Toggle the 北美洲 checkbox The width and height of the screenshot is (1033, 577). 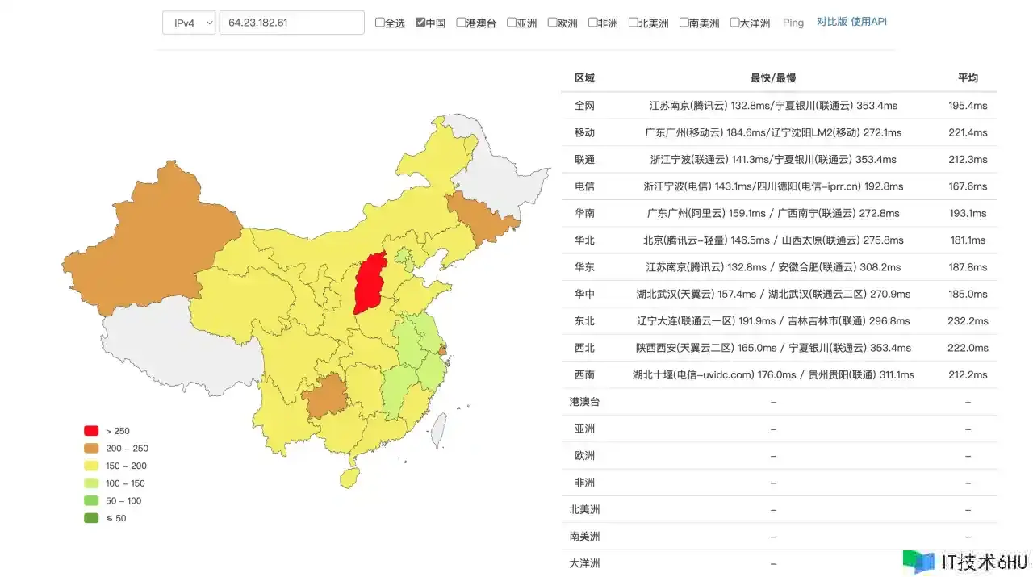634,23
